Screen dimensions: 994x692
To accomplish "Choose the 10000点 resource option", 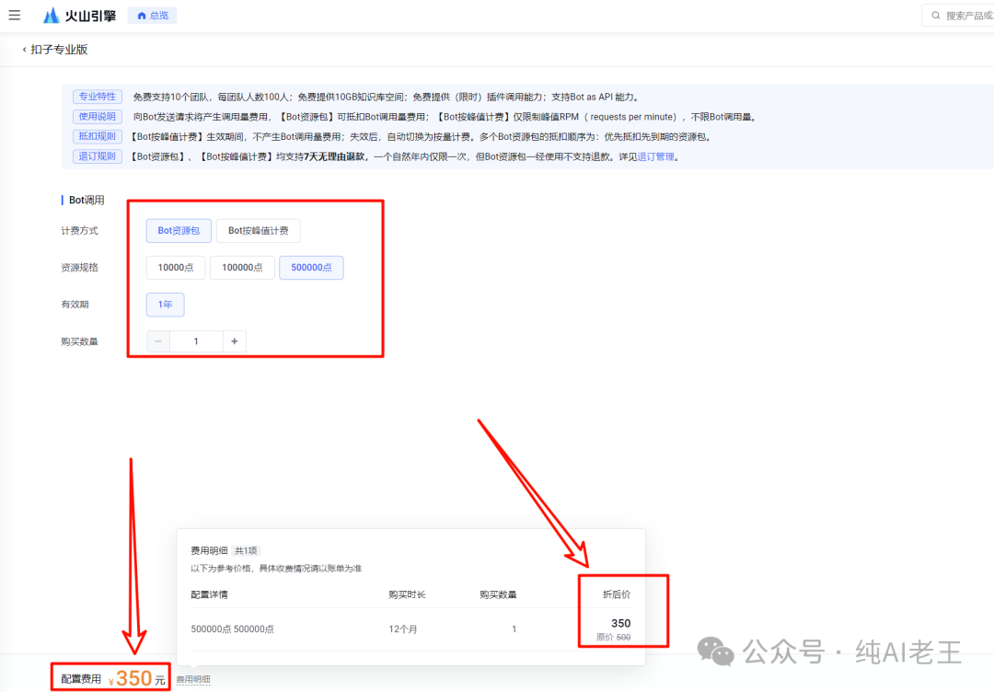I will pos(176,268).
